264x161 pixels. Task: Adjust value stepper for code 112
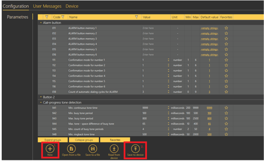click(169, 65)
